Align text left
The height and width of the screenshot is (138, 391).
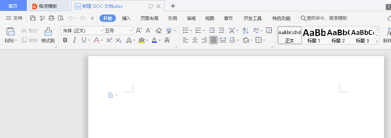[186, 40]
